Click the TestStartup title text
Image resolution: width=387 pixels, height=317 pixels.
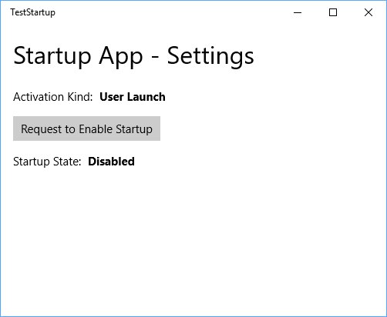[32, 12]
